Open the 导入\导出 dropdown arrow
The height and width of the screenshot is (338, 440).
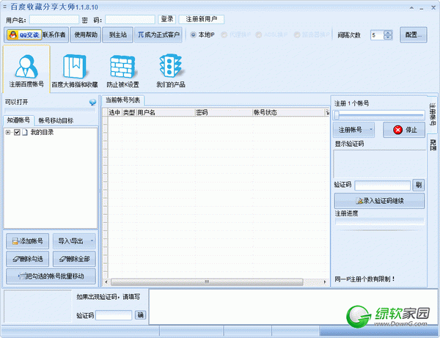tap(92, 240)
